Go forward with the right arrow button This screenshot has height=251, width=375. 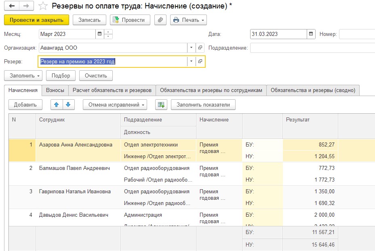(x=26, y=6)
